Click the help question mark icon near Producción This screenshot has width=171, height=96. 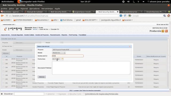tap(163, 31)
